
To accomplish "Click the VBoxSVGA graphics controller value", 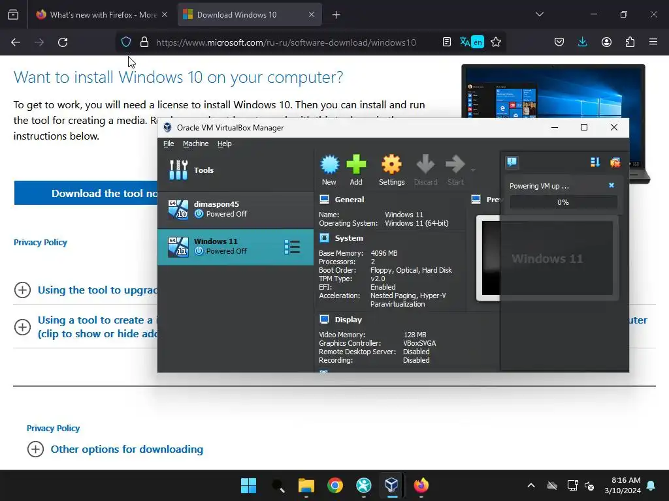I will 419,343.
